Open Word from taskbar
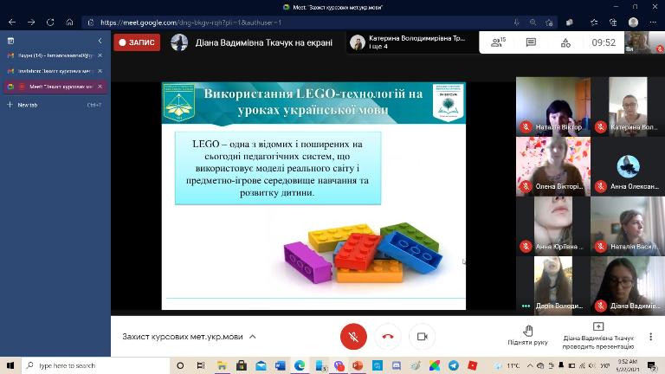Viewport: 665px width, 374px height. [x=281, y=365]
